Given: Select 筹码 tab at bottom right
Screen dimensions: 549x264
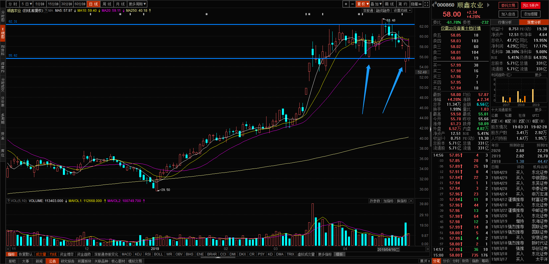Looking at the screenshot, I should (485, 261).
